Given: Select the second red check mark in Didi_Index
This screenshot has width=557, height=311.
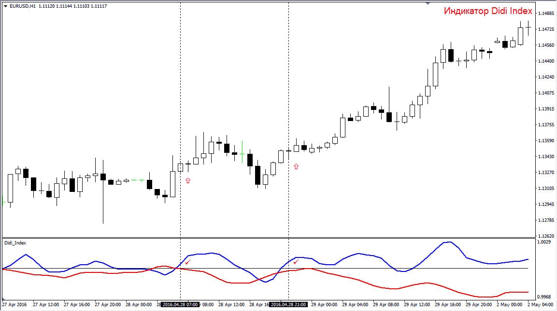Looking at the screenshot, I should pyautogui.click(x=296, y=262).
